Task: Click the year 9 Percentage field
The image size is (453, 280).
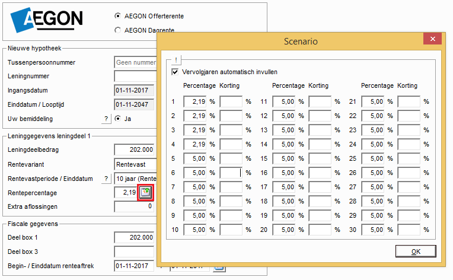Action: click(194, 215)
